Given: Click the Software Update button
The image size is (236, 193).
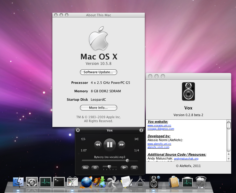Looking at the screenshot, I should click(x=98, y=72).
